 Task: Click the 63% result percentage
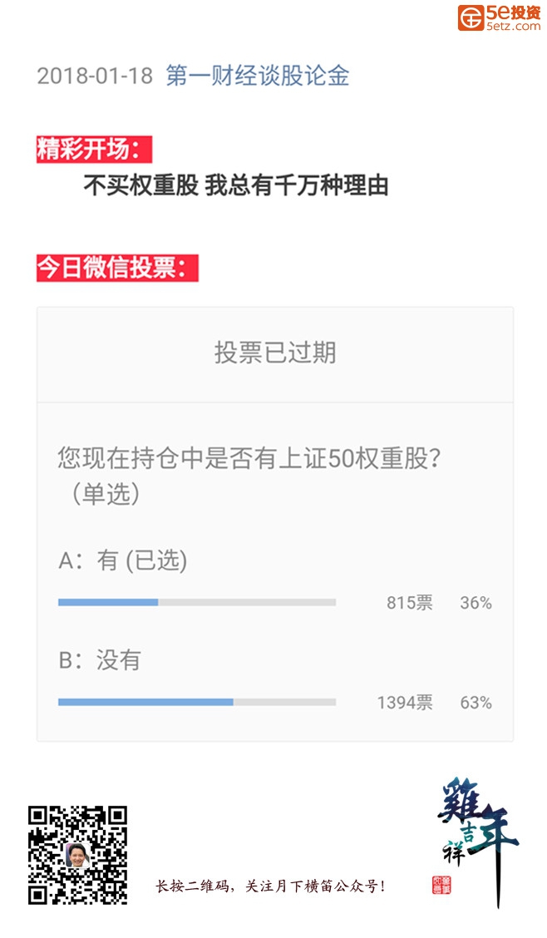(476, 703)
